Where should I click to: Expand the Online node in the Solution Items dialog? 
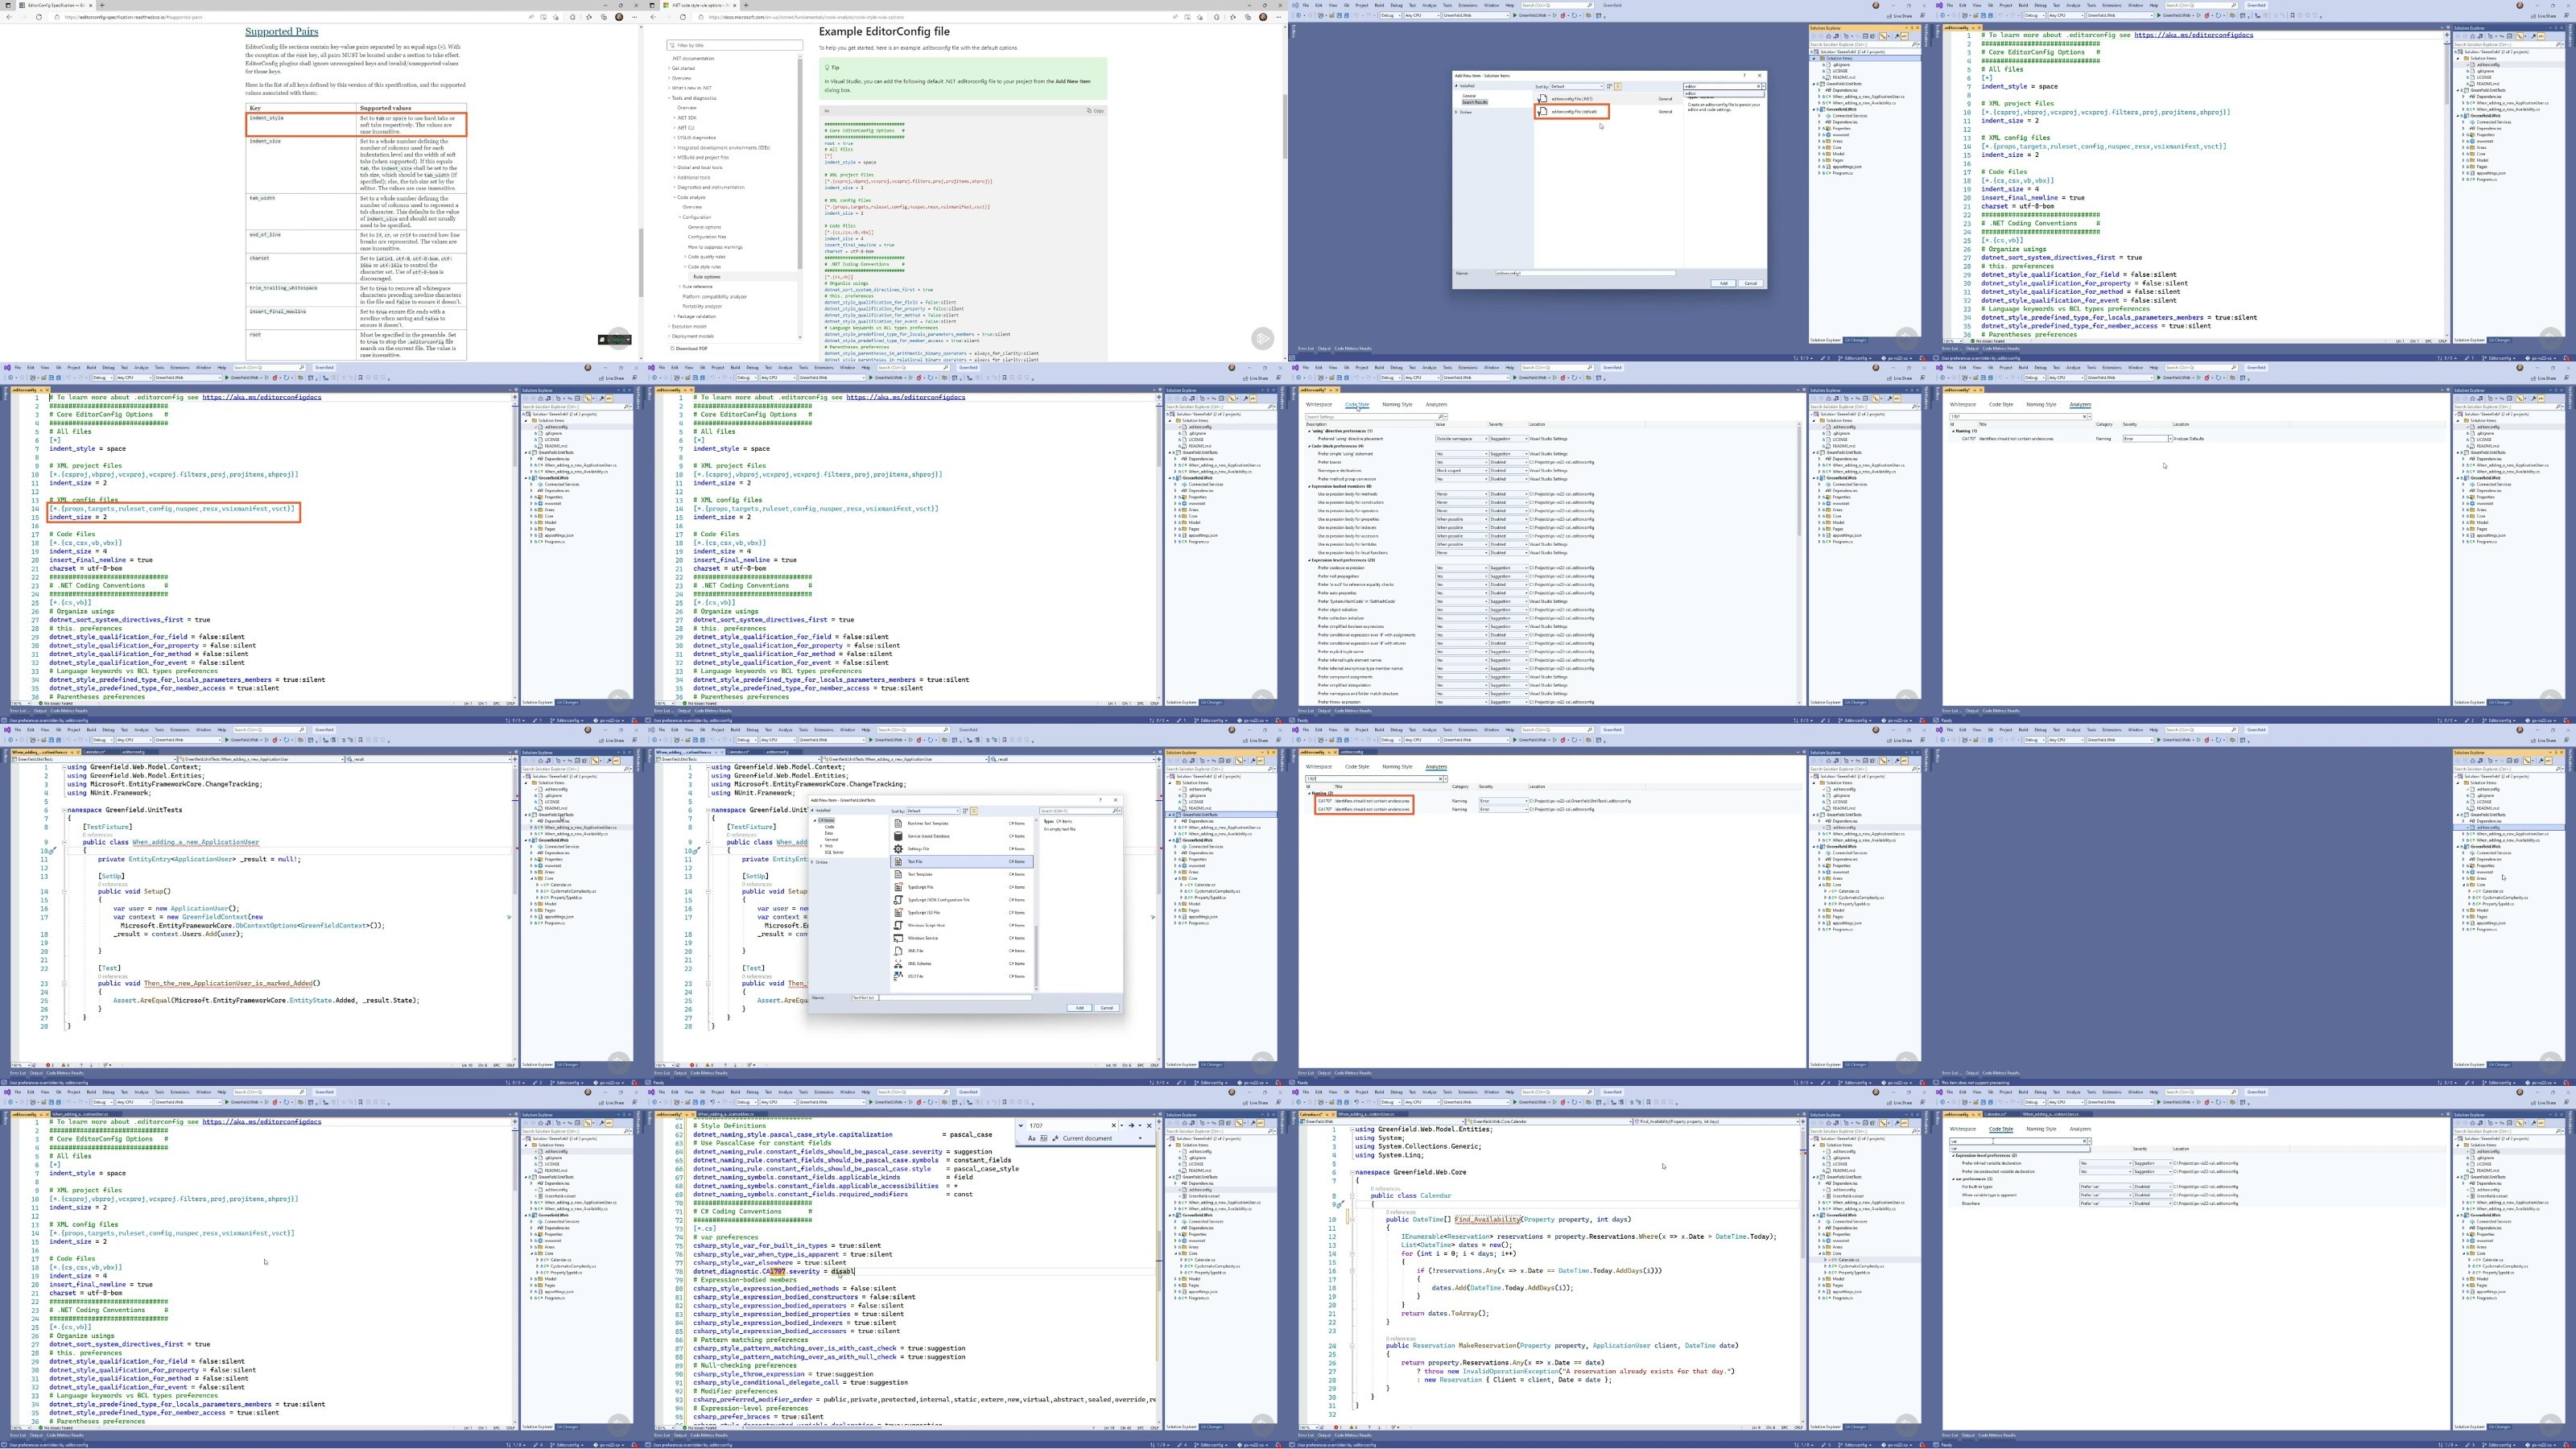1457,112
